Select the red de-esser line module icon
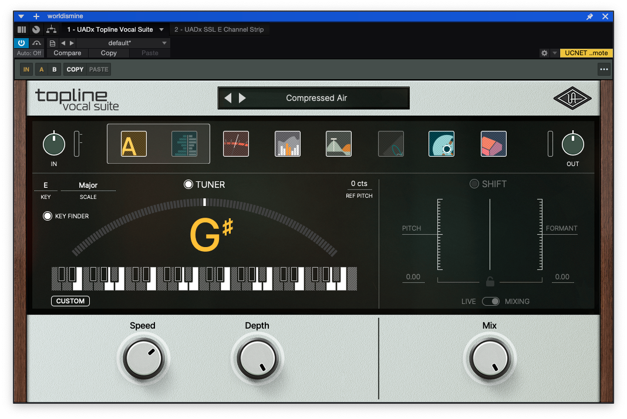Image resolution: width=627 pixels, height=419 pixels. pos(236,144)
